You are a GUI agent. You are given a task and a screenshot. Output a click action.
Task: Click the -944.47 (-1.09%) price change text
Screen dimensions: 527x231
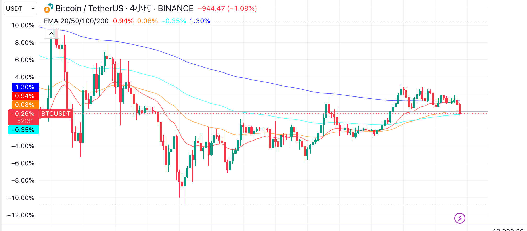[x=227, y=8]
